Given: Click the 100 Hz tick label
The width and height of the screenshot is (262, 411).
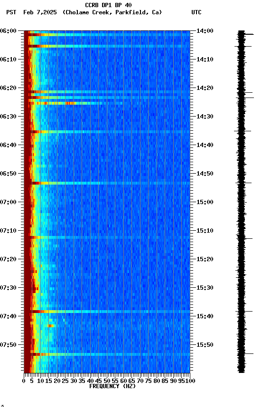Looking at the screenshot, I should point(191,381).
